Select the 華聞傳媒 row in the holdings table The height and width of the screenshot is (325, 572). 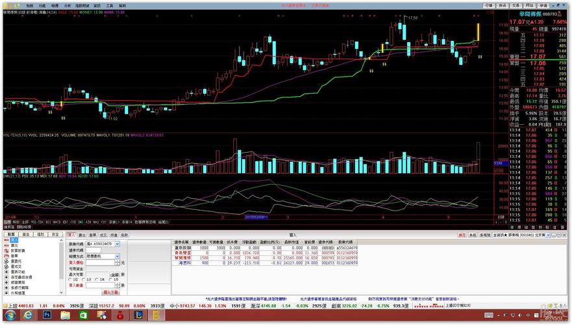265,258
